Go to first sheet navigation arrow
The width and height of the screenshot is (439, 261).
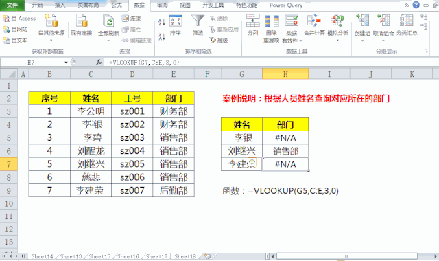4,256
